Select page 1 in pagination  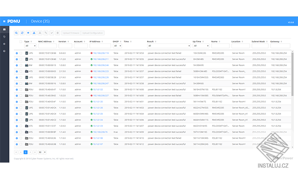[x=25, y=152]
